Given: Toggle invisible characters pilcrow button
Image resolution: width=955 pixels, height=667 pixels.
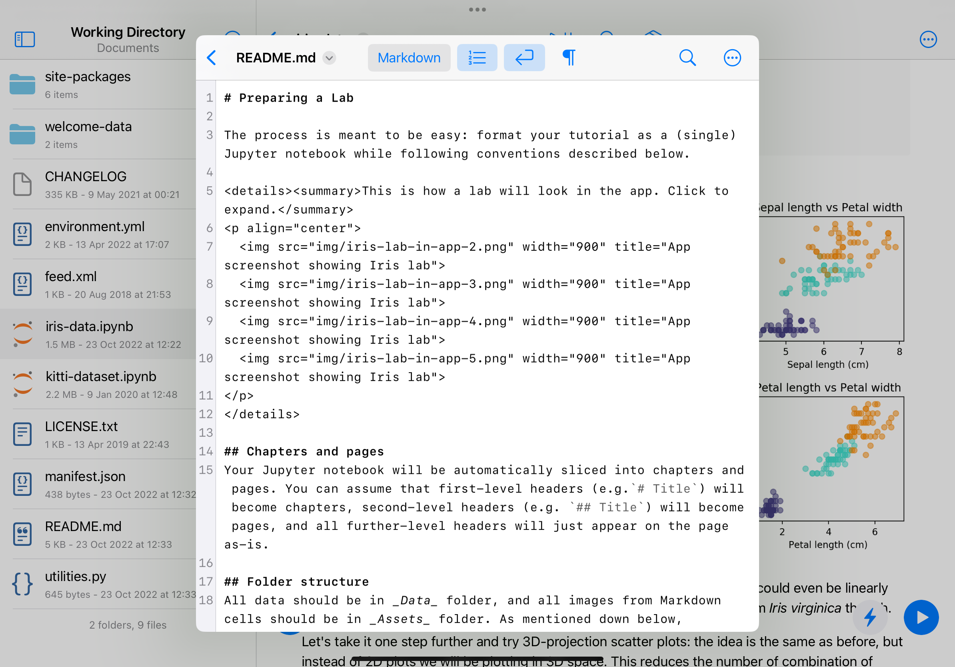Looking at the screenshot, I should point(569,58).
